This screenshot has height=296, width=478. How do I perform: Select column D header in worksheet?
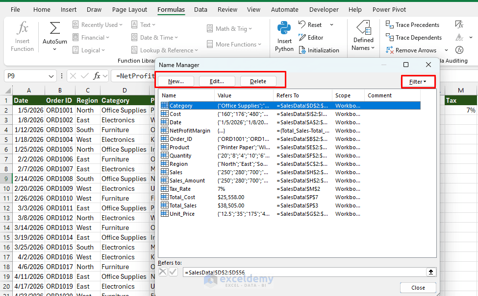click(125, 91)
